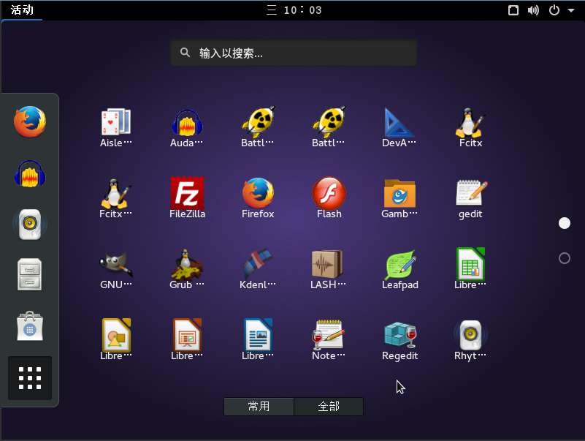Open the LASH... audio app

pos(329,269)
